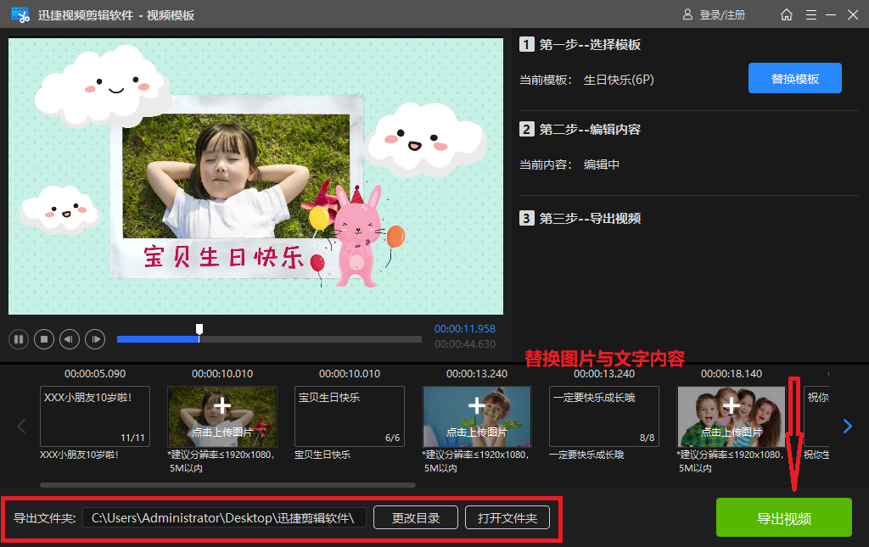The height and width of the screenshot is (547, 869).
Task: Export the video with 导出视频
Action: (783, 517)
